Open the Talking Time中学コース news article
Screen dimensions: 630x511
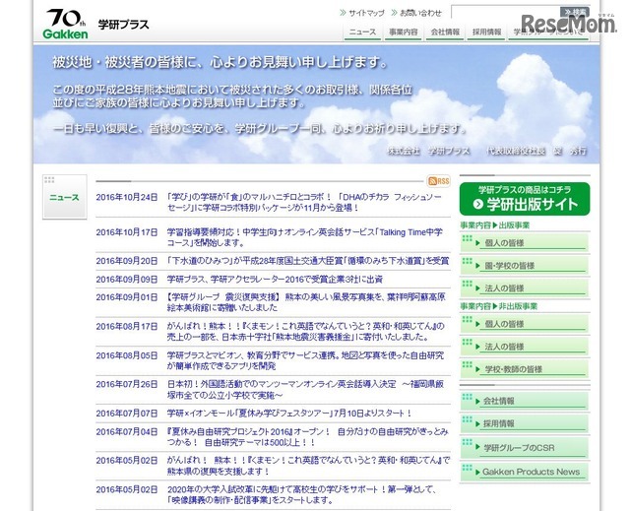pyautogui.click(x=304, y=237)
